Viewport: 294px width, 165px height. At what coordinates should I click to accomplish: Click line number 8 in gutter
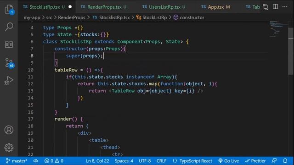32,56
